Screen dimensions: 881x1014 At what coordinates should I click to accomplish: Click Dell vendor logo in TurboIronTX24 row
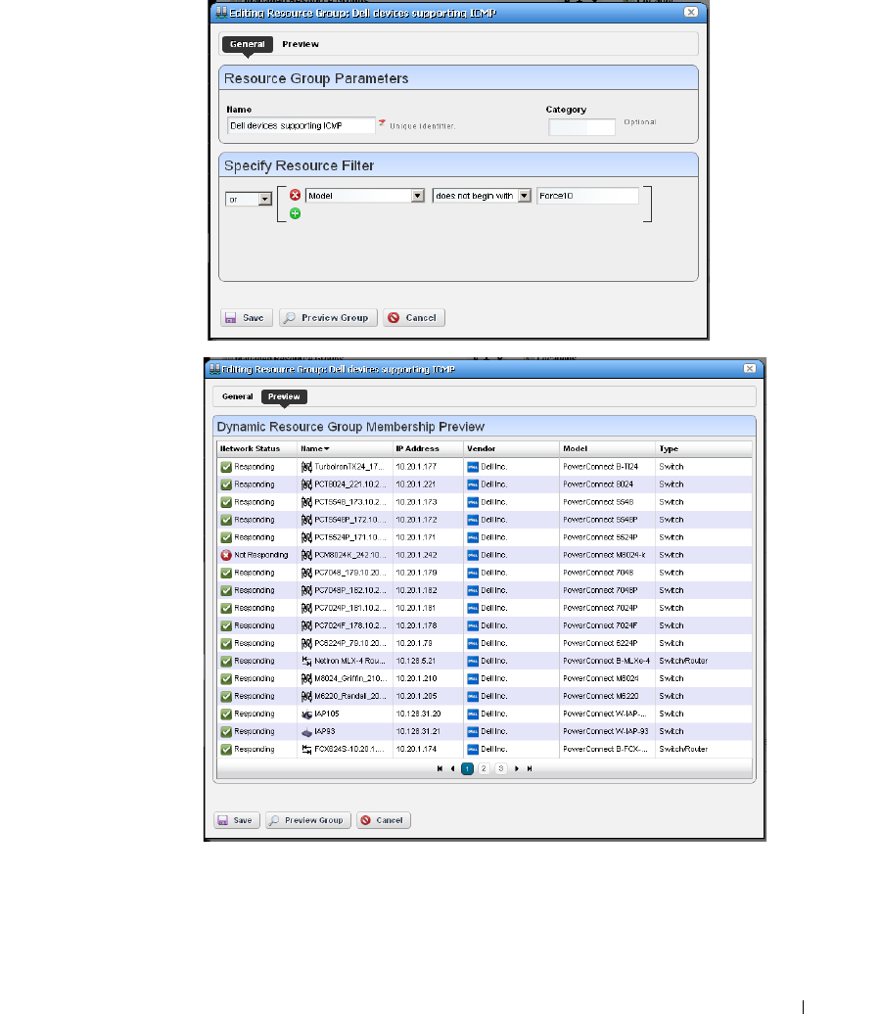point(472,467)
